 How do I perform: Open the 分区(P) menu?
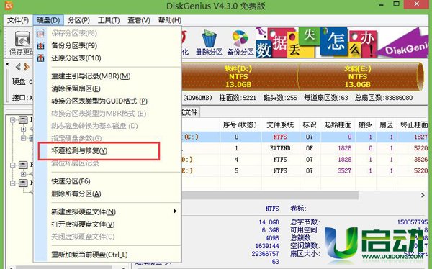[78, 20]
